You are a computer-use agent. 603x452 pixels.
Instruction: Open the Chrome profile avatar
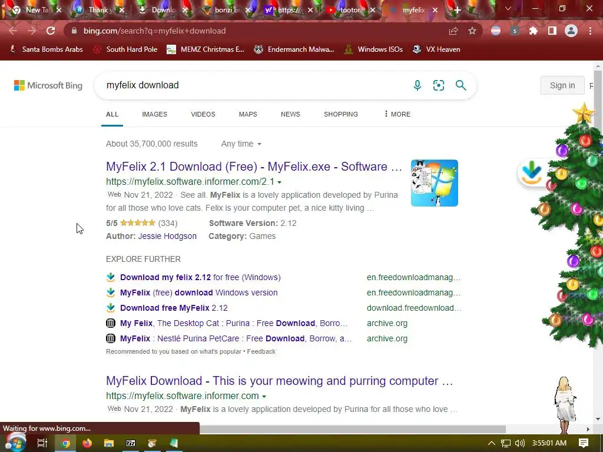(571, 31)
